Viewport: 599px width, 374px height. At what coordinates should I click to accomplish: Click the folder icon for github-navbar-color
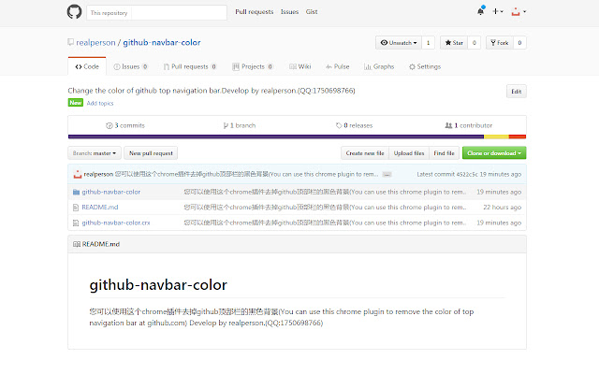pos(76,192)
